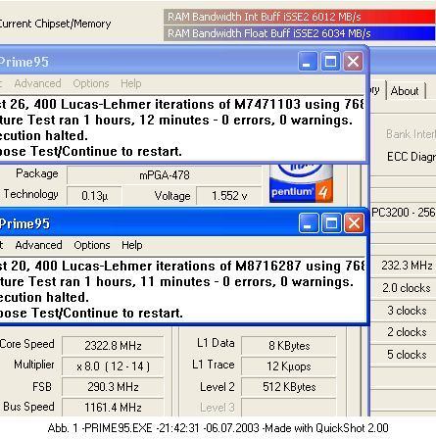Click the Package field mPGA-478
The image size is (436, 439).
pos(165,175)
